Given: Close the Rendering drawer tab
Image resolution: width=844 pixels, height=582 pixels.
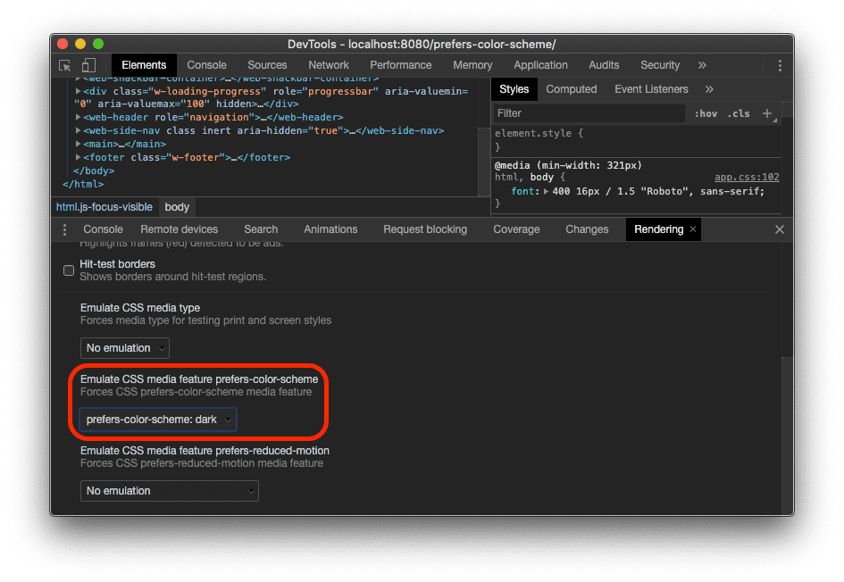Looking at the screenshot, I should tap(692, 229).
